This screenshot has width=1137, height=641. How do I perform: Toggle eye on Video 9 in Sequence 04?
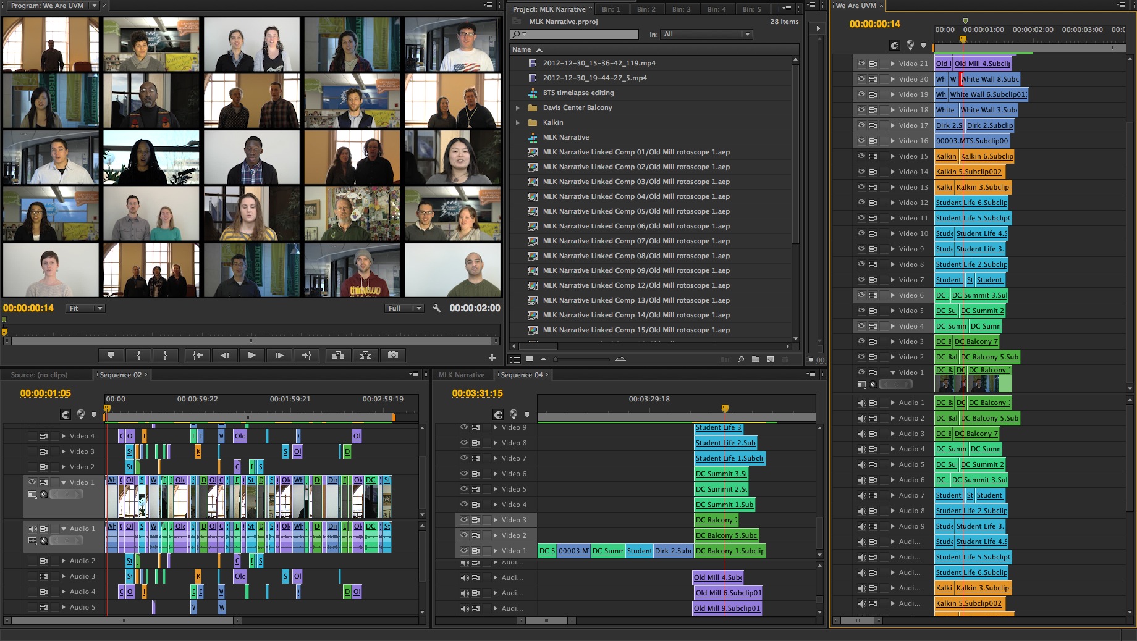point(463,427)
